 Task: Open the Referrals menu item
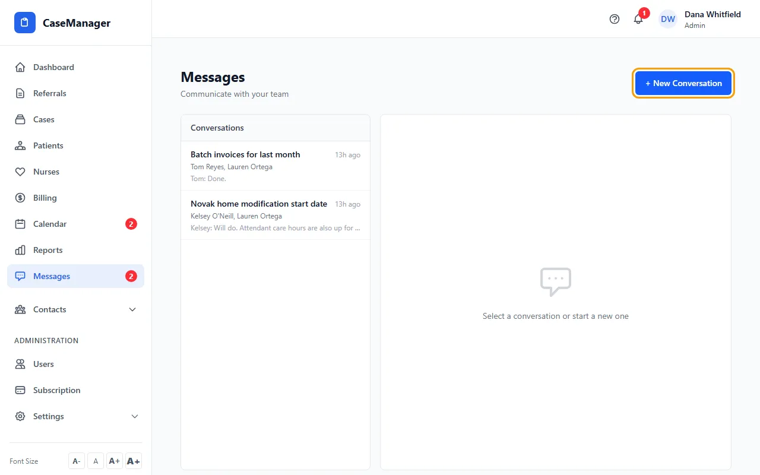(x=75, y=93)
